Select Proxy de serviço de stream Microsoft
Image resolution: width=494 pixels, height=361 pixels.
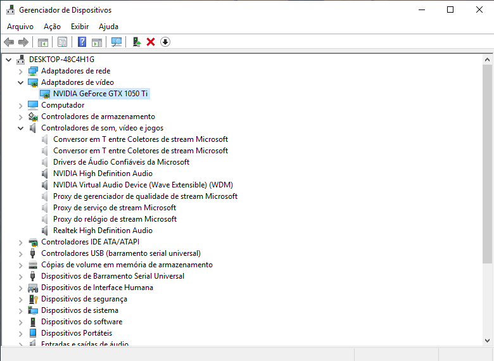115,208
